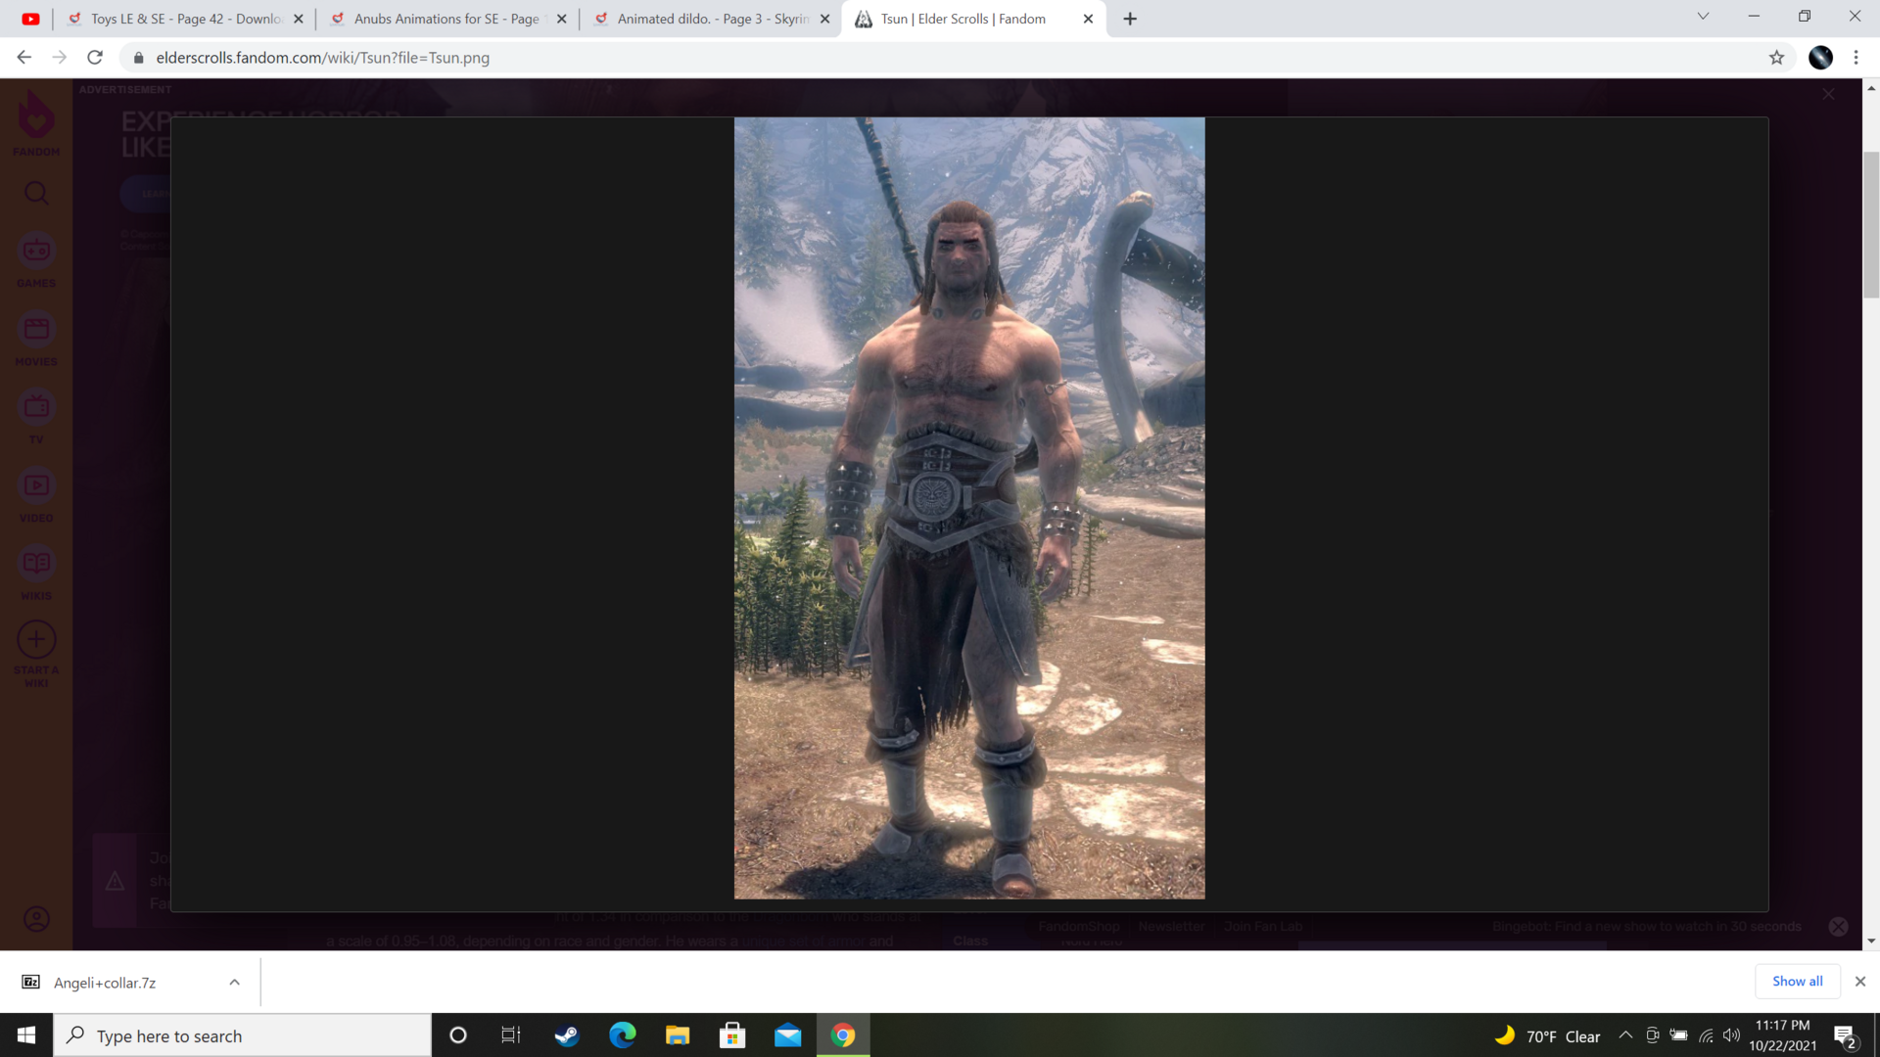Click scrollbar down arrow
The height and width of the screenshot is (1057, 1880).
(x=1871, y=942)
